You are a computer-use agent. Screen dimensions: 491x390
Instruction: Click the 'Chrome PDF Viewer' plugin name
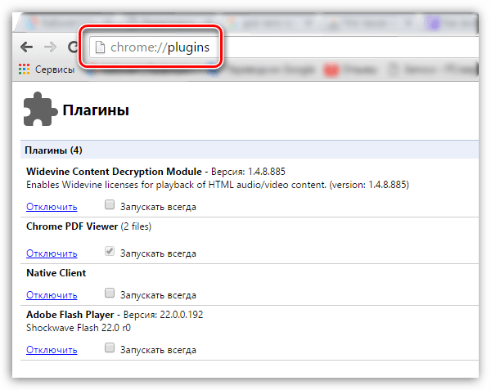72,226
